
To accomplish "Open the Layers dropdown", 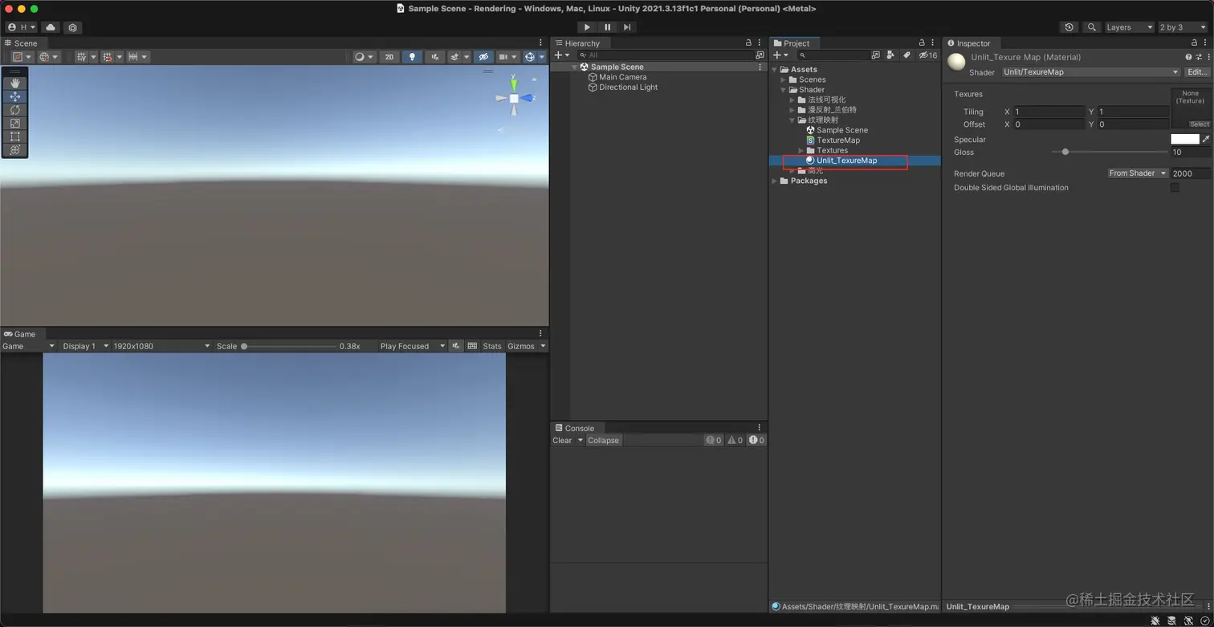I will coord(1129,27).
